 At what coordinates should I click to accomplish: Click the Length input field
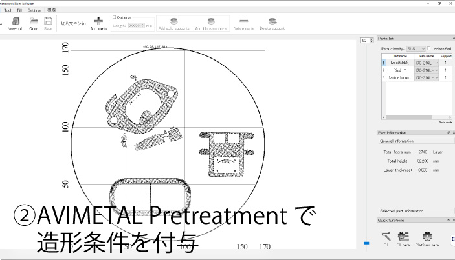coord(135,26)
